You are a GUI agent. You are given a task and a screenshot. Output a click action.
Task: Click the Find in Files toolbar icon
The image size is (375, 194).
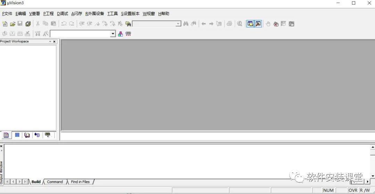128,24
